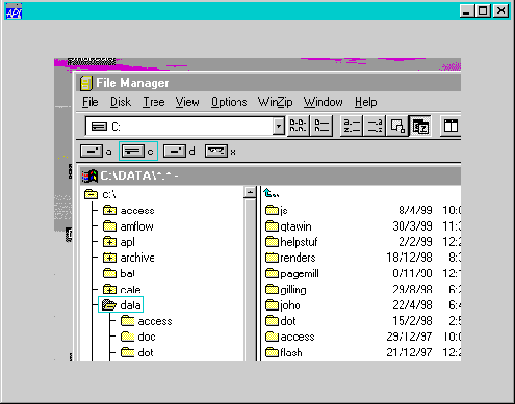The height and width of the screenshot is (404, 515).
Task: Select hard drive c
Action: click(x=138, y=151)
